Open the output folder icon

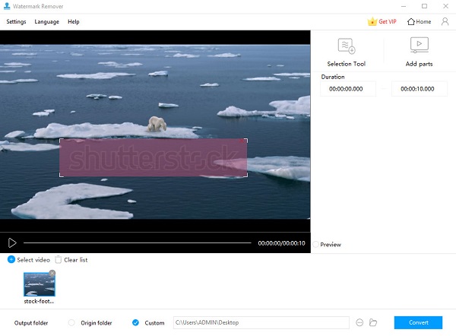[373, 322]
